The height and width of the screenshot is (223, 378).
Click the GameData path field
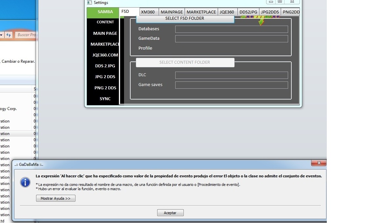point(231,39)
